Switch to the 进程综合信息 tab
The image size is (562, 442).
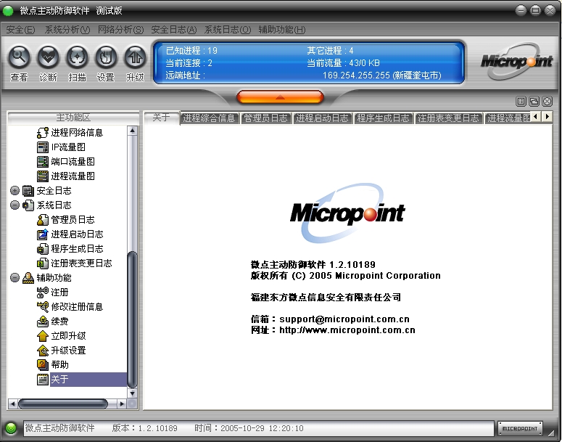[x=210, y=118]
